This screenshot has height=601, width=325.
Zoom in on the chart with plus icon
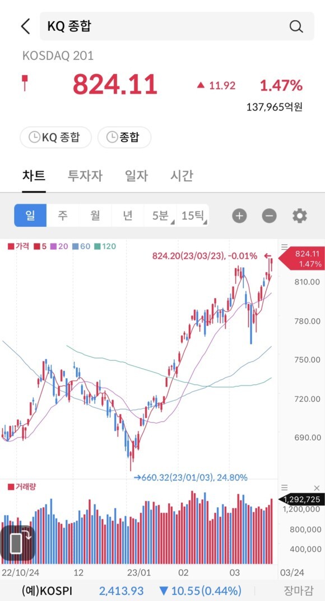coord(239,215)
